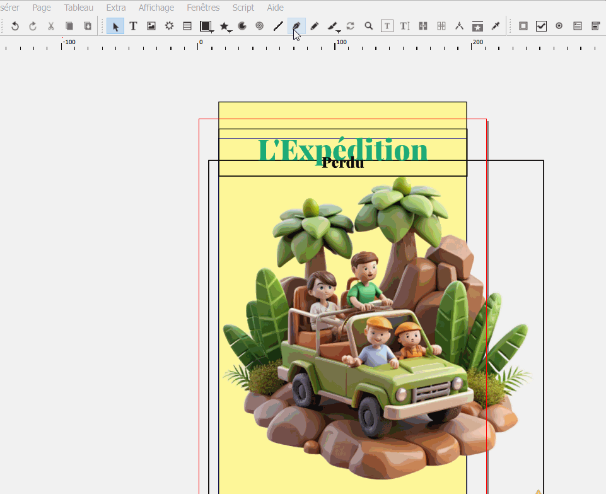
Task: Insert a PDF push button
Action: (x=523, y=26)
